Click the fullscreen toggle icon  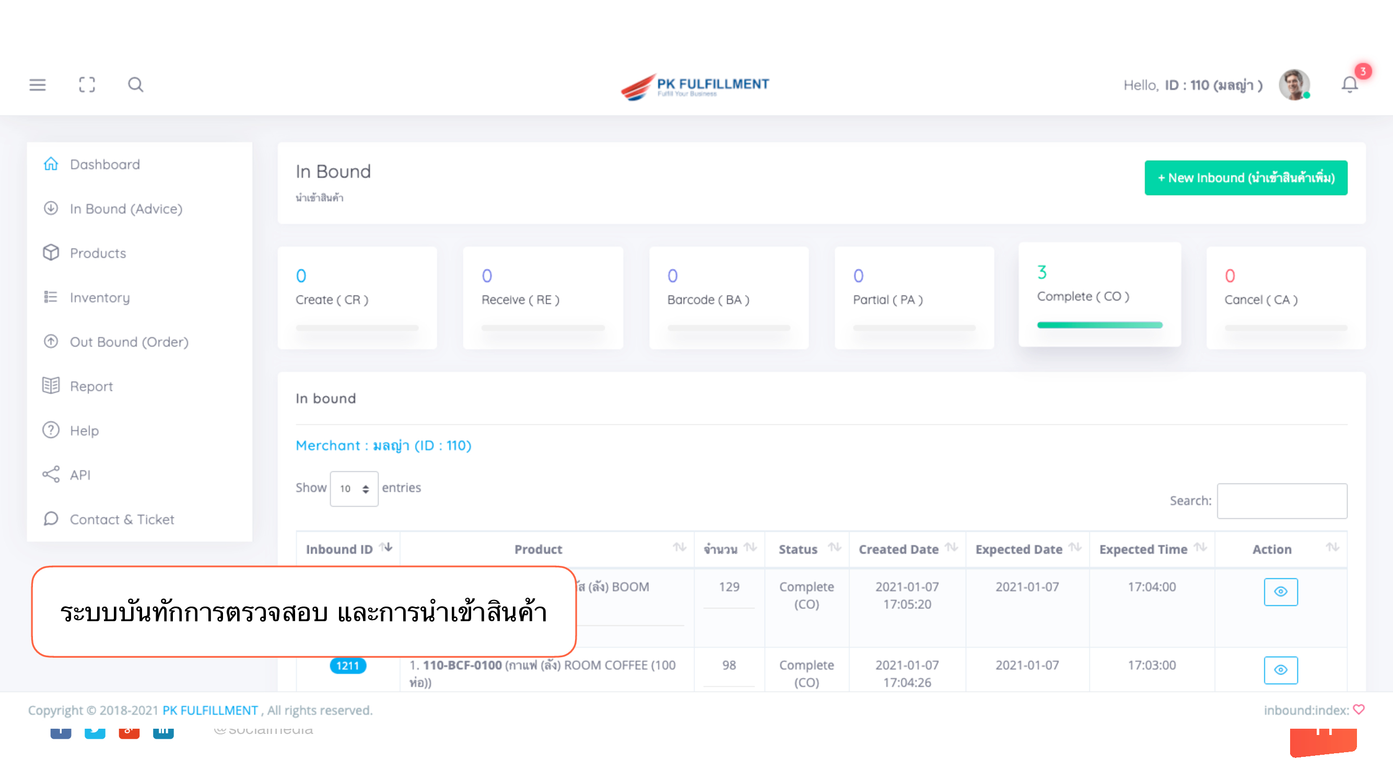point(87,85)
